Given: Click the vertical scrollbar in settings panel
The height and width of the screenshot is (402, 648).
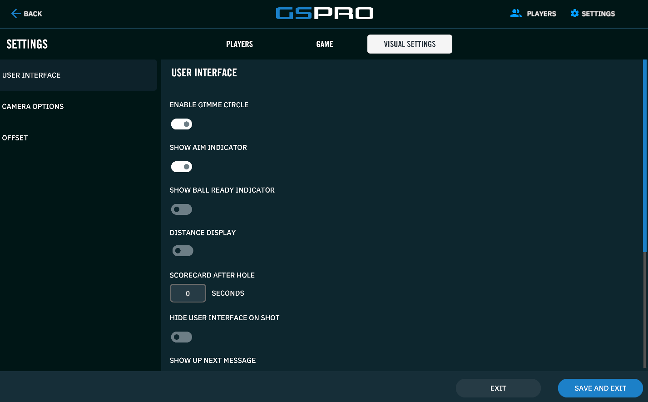Looking at the screenshot, I should coord(645,154).
